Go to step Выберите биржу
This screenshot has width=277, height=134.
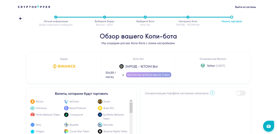(105, 21)
